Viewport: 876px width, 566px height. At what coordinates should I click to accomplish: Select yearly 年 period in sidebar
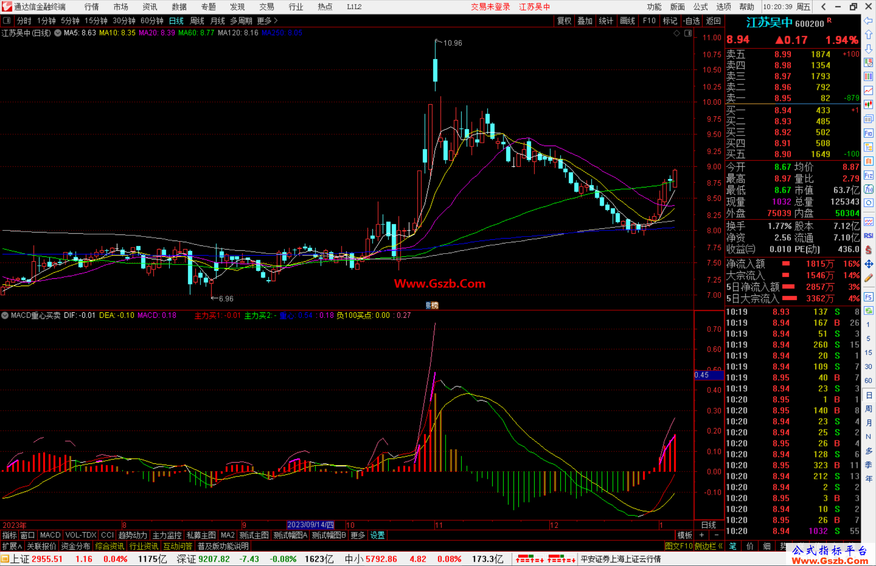868,479
